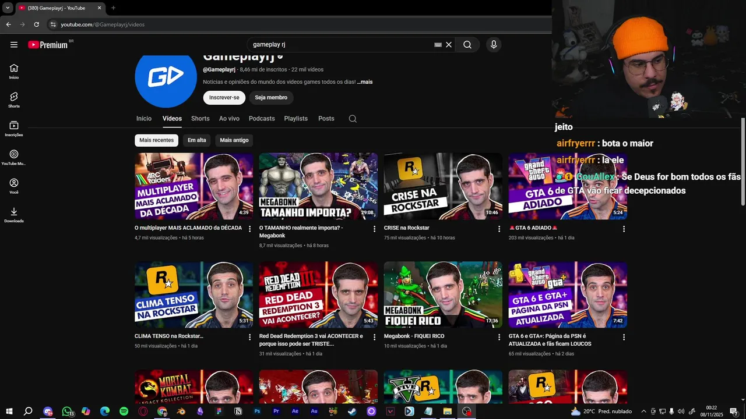
Task: Open video title Megabonk - FIQUEI RICO
Action: tap(414, 336)
